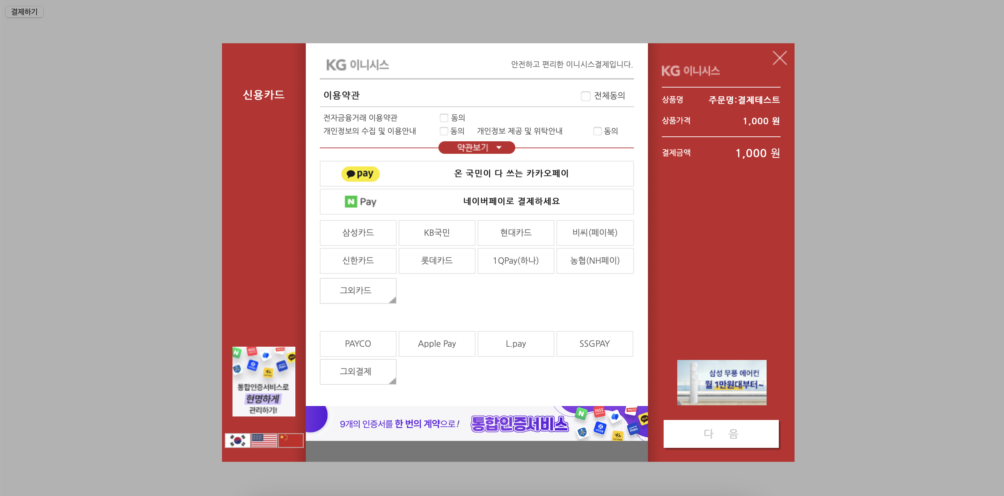Click the 결제하기 button behind the popup
Screen dimensions: 1004x496
point(24,12)
